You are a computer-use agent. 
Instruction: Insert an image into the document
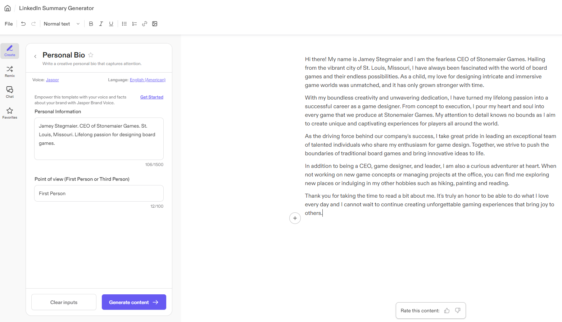tap(155, 24)
